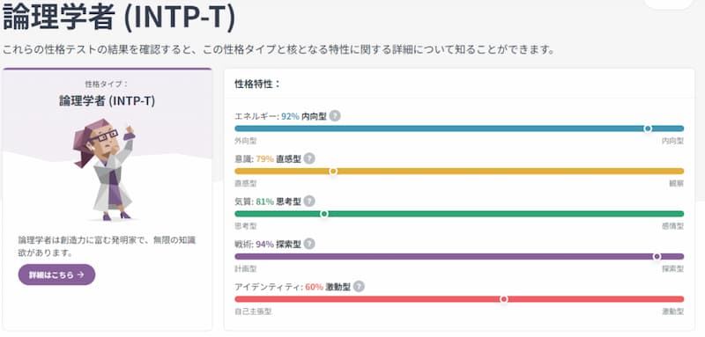
Task: Click the 性格特性 panel heading
Action: point(257,84)
